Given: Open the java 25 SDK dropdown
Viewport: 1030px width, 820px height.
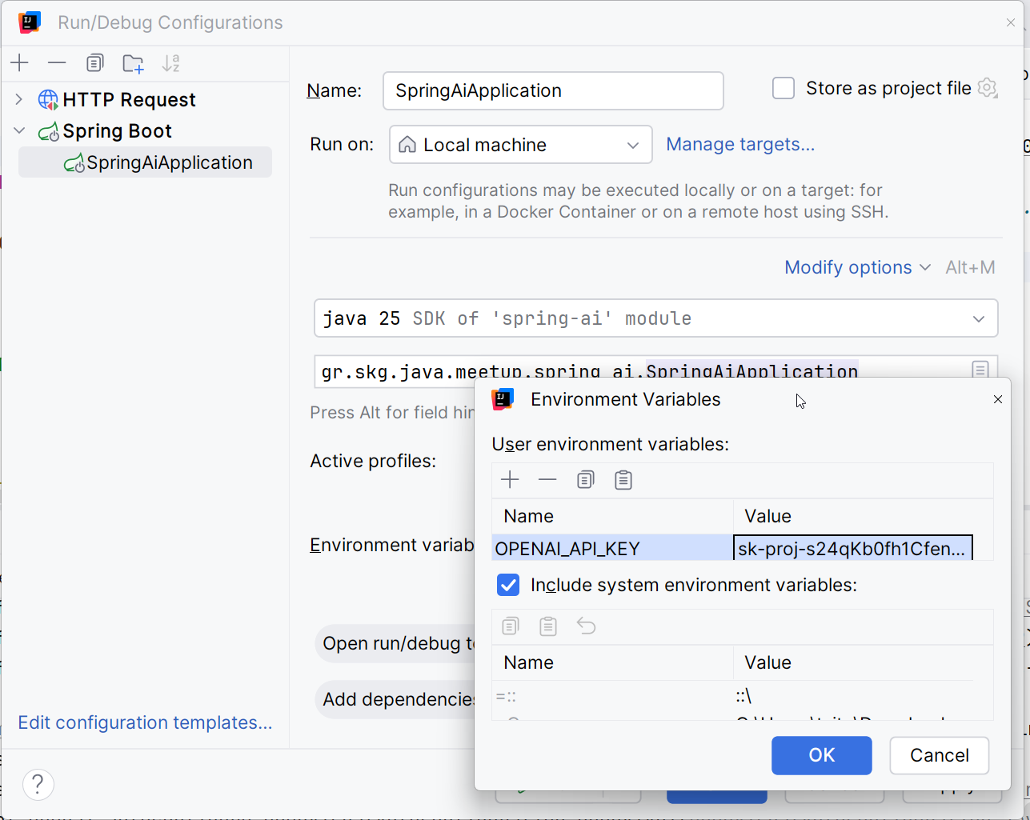Looking at the screenshot, I should coord(656,318).
